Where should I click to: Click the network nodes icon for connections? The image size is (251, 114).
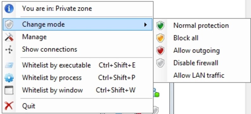[x=9, y=49]
